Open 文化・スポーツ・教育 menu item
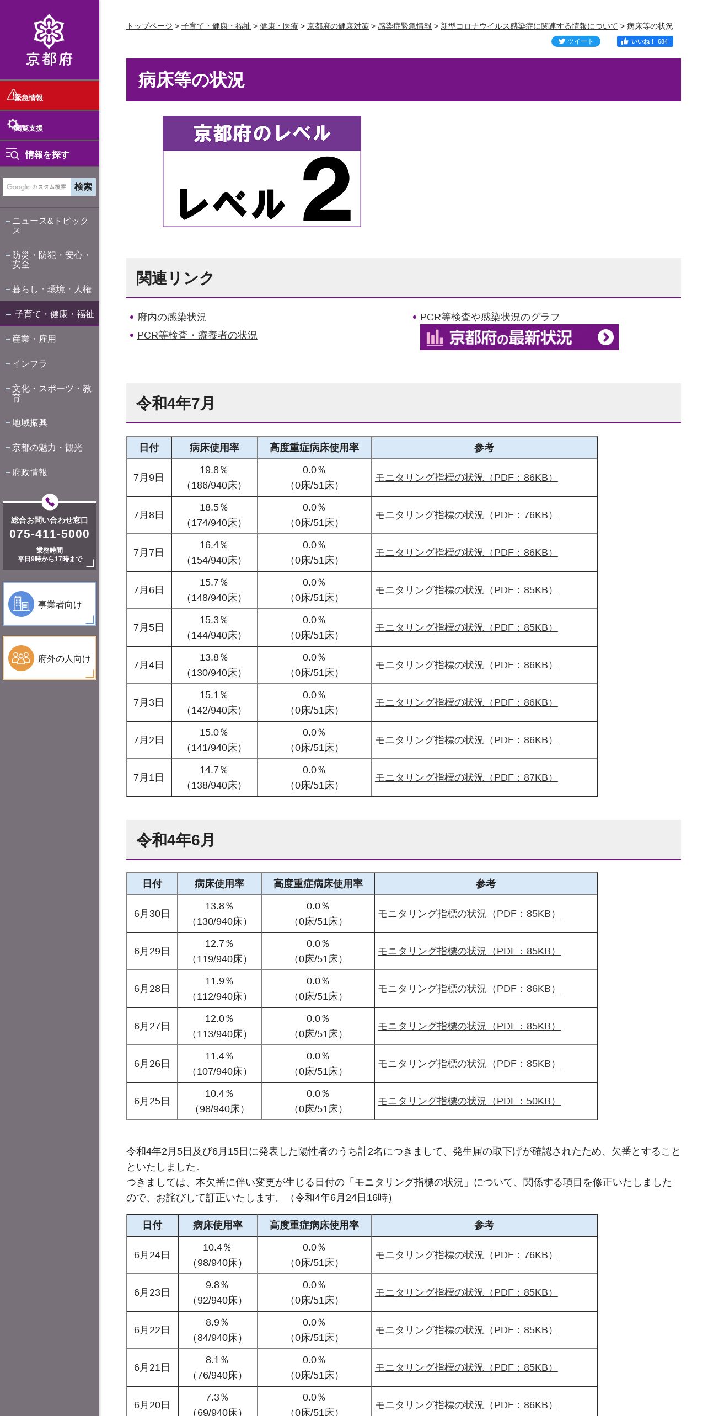 [x=50, y=393]
